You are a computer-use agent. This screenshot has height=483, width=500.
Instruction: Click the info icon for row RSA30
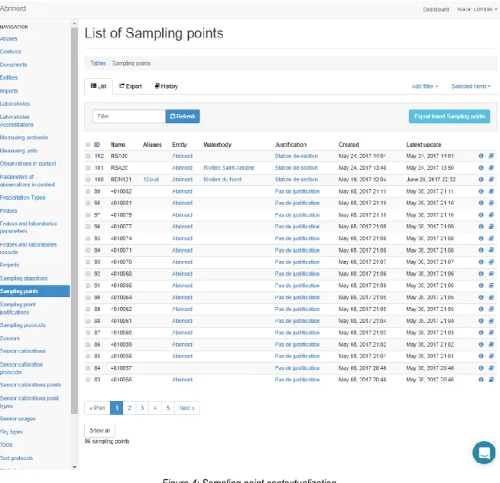481,156
